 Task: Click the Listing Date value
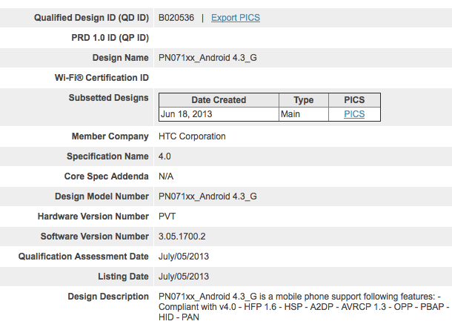click(185, 277)
